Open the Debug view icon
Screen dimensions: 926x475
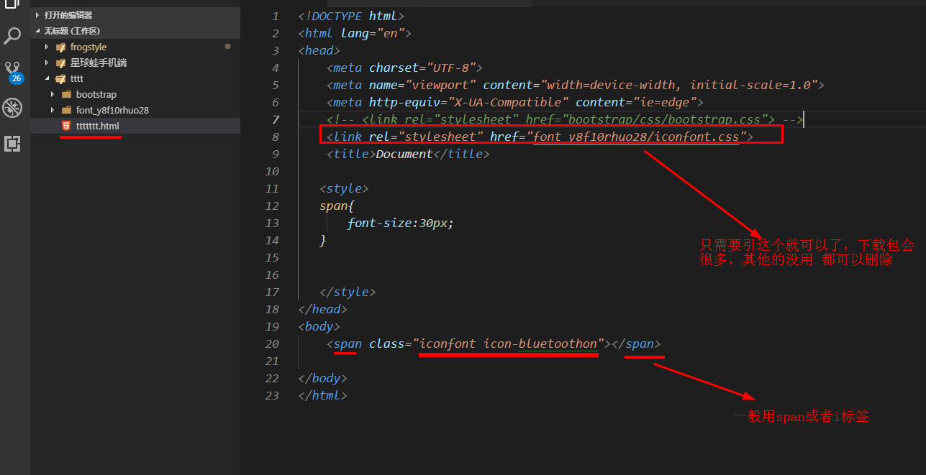coord(12,108)
